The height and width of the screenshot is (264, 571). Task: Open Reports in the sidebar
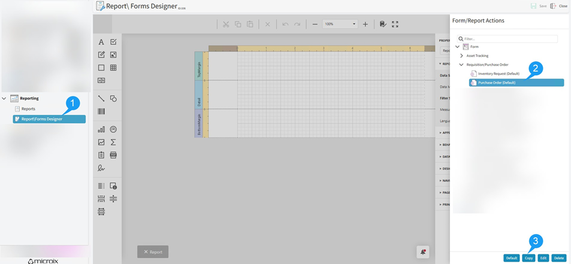28,109
